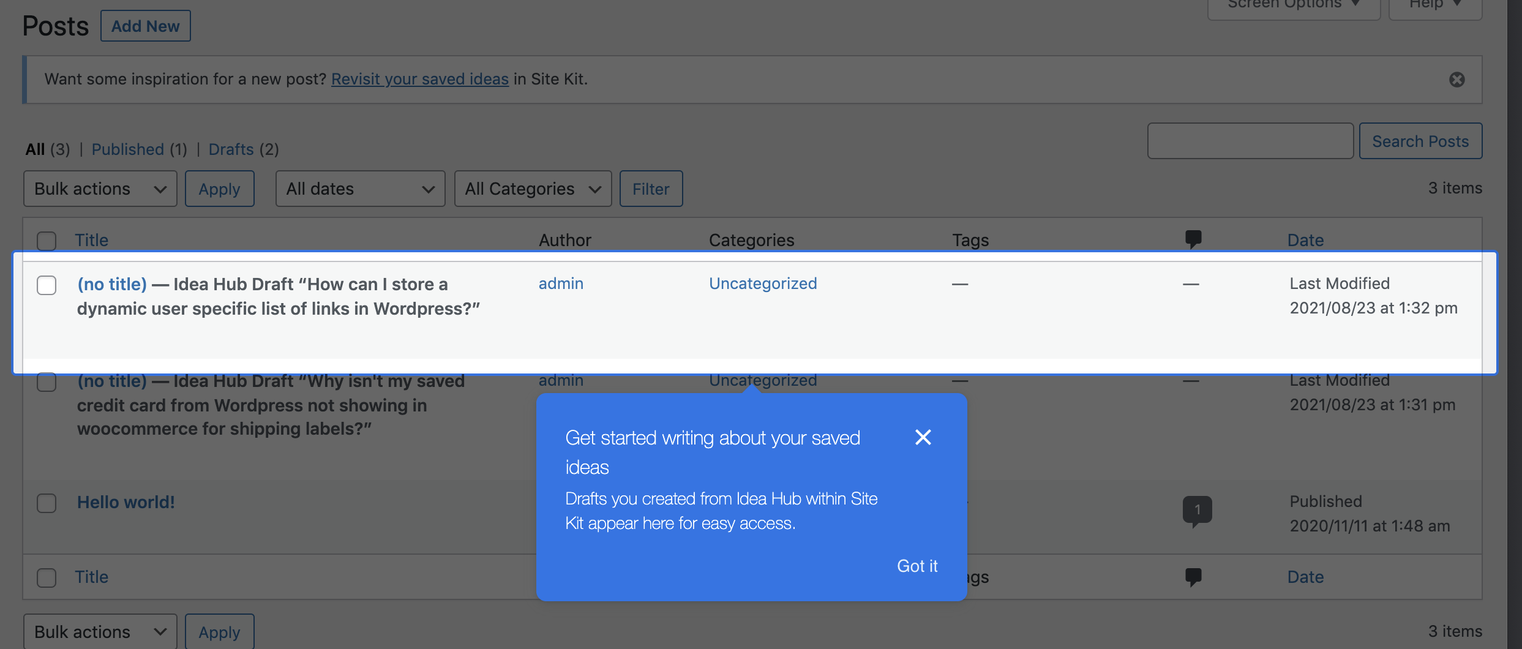Click the comments icon in table footer
Screen dimensions: 1522x649
coord(1193,577)
